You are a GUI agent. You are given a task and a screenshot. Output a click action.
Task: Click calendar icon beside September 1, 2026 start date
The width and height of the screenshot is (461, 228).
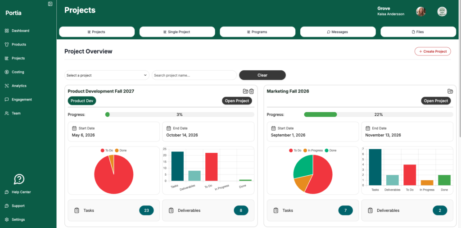(x=273, y=128)
